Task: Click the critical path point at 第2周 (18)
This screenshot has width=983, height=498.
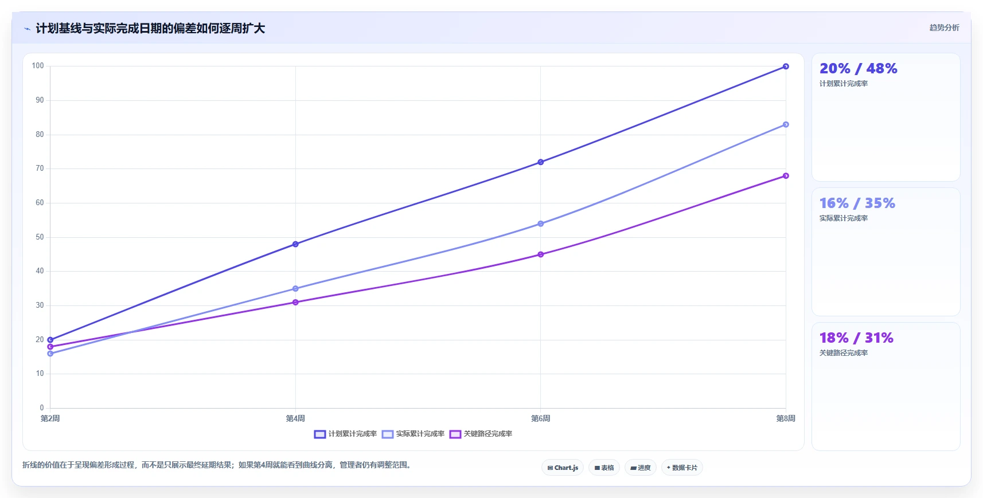Action: 50,347
